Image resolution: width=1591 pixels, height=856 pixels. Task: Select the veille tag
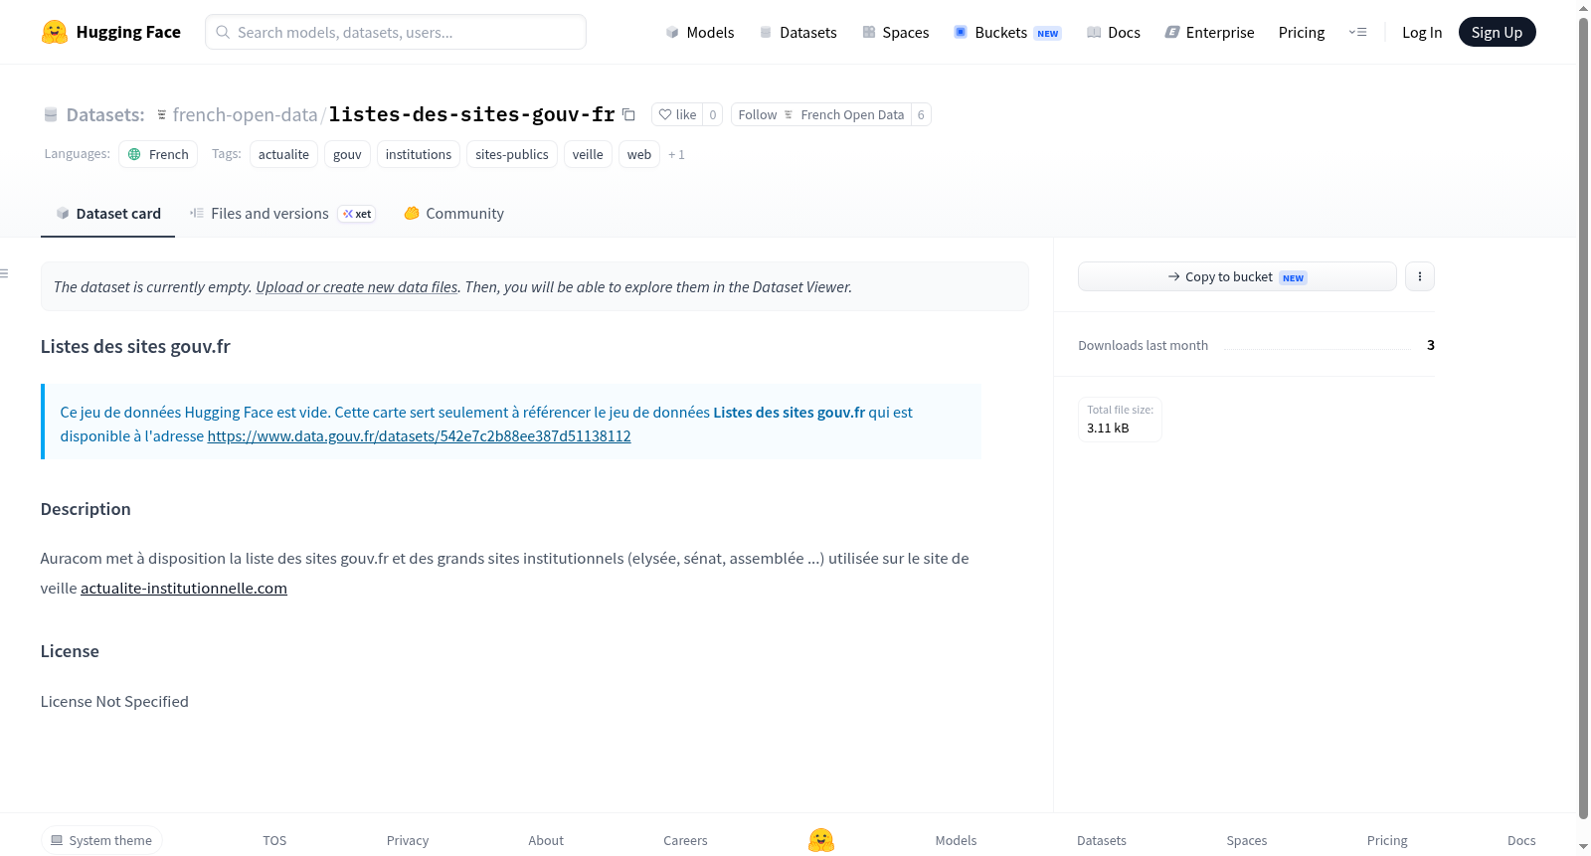tap(588, 154)
